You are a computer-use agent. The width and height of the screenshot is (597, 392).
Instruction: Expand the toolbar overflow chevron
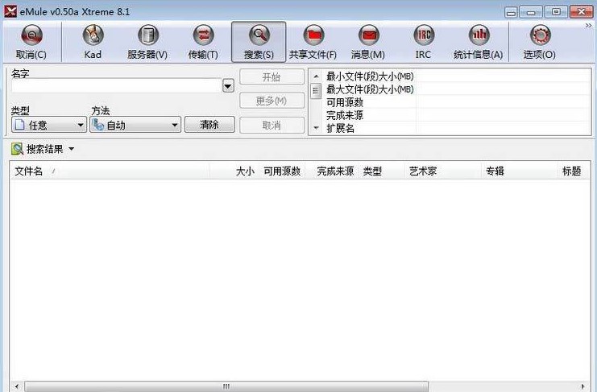coord(589,26)
